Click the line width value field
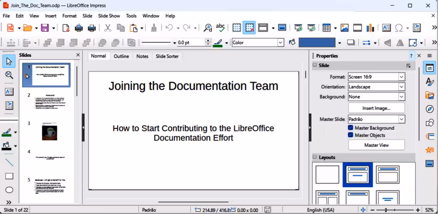Image resolution: width=438 pixels, height=214 pixels. (191, 42)
